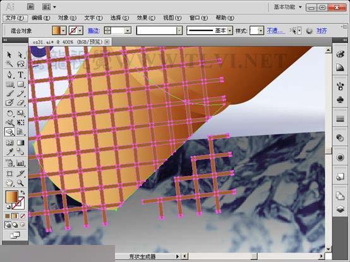Select the Slice tool
The height and width of the screenshot is (262, 350).
[20, 174]
